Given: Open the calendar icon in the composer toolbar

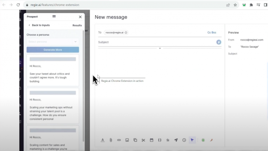Looking at the screenshot, I should click(151, 140).
